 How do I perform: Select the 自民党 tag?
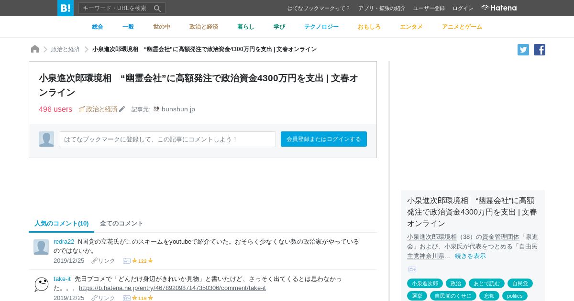(520, 283)
